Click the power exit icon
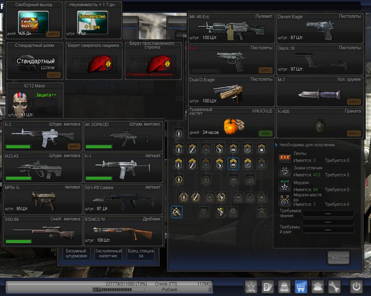Viewport: 371px width, 296px height. click(x=356, y=287)
